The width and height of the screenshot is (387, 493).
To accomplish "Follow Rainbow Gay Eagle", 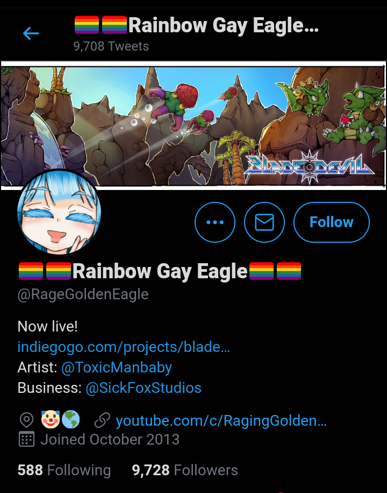I will 332,222.
